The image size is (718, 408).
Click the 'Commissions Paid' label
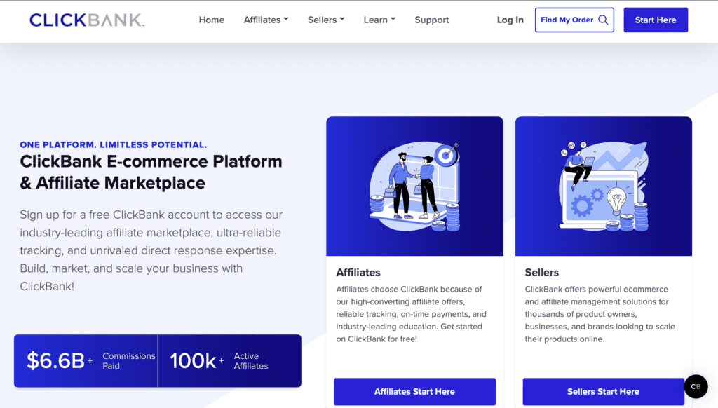pyautogui.click(x=129, y=361)
